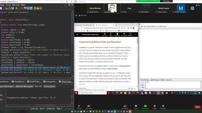Click the Annotations icon in eTextbook toolbar
The width and height of the screenshot is (202, 113).
point(117,35)
